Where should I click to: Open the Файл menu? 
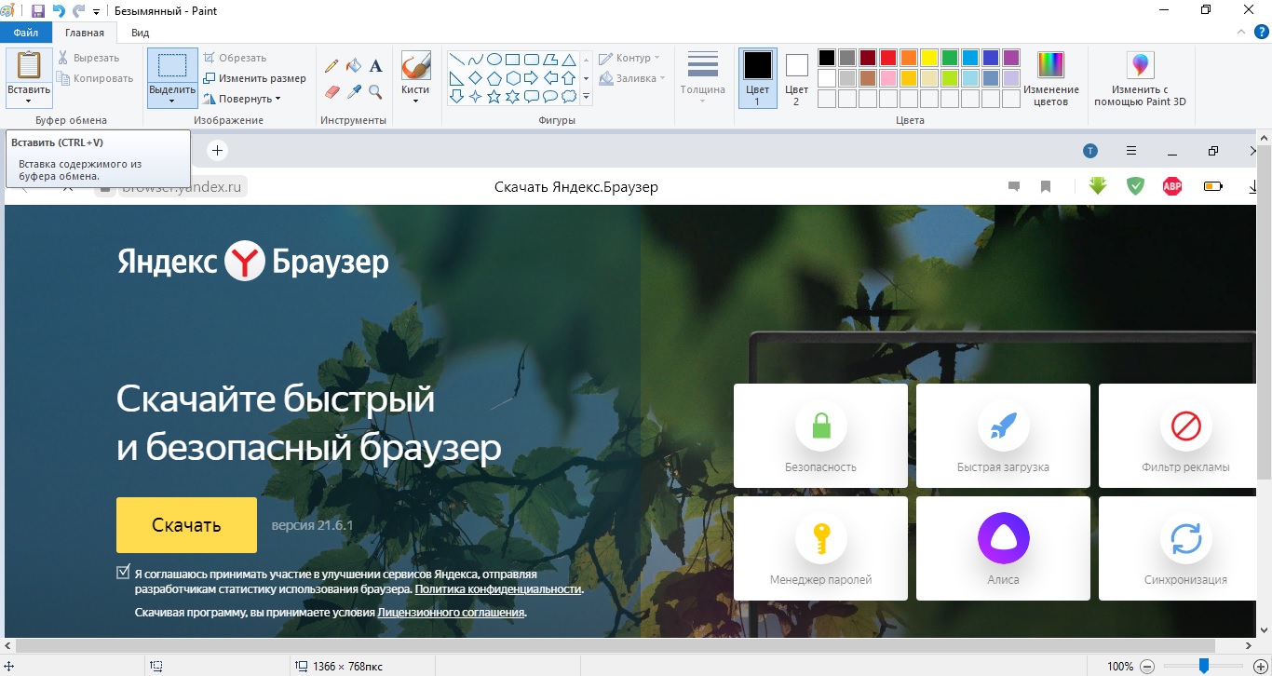click(26, 33)
